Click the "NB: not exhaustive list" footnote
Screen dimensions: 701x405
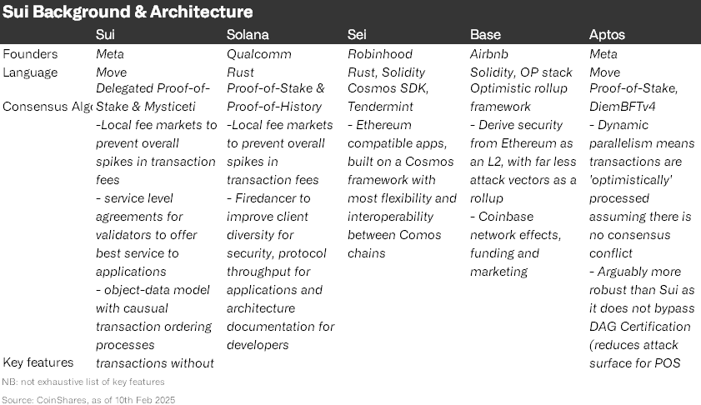tap(83, 382)
